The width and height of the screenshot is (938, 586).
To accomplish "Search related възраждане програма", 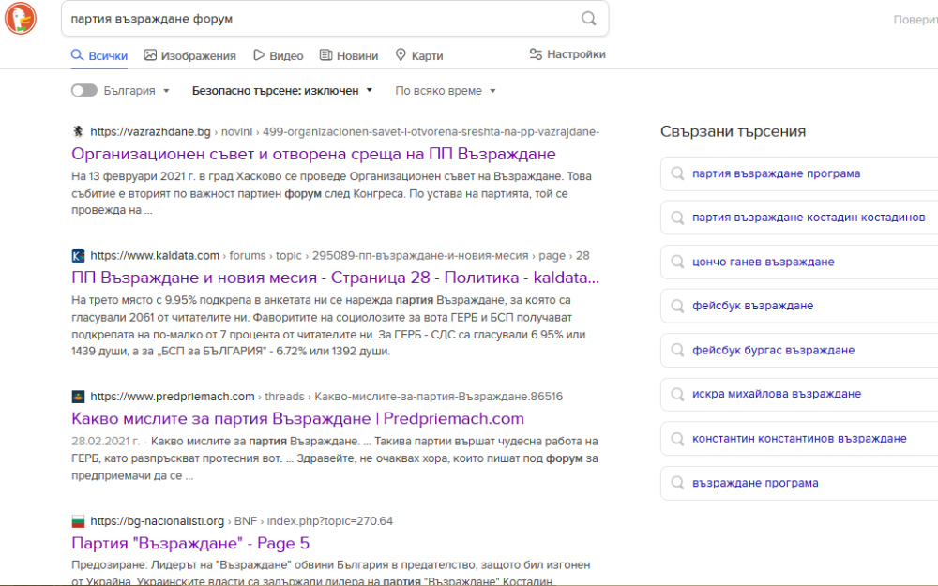I will click(755, 483).
